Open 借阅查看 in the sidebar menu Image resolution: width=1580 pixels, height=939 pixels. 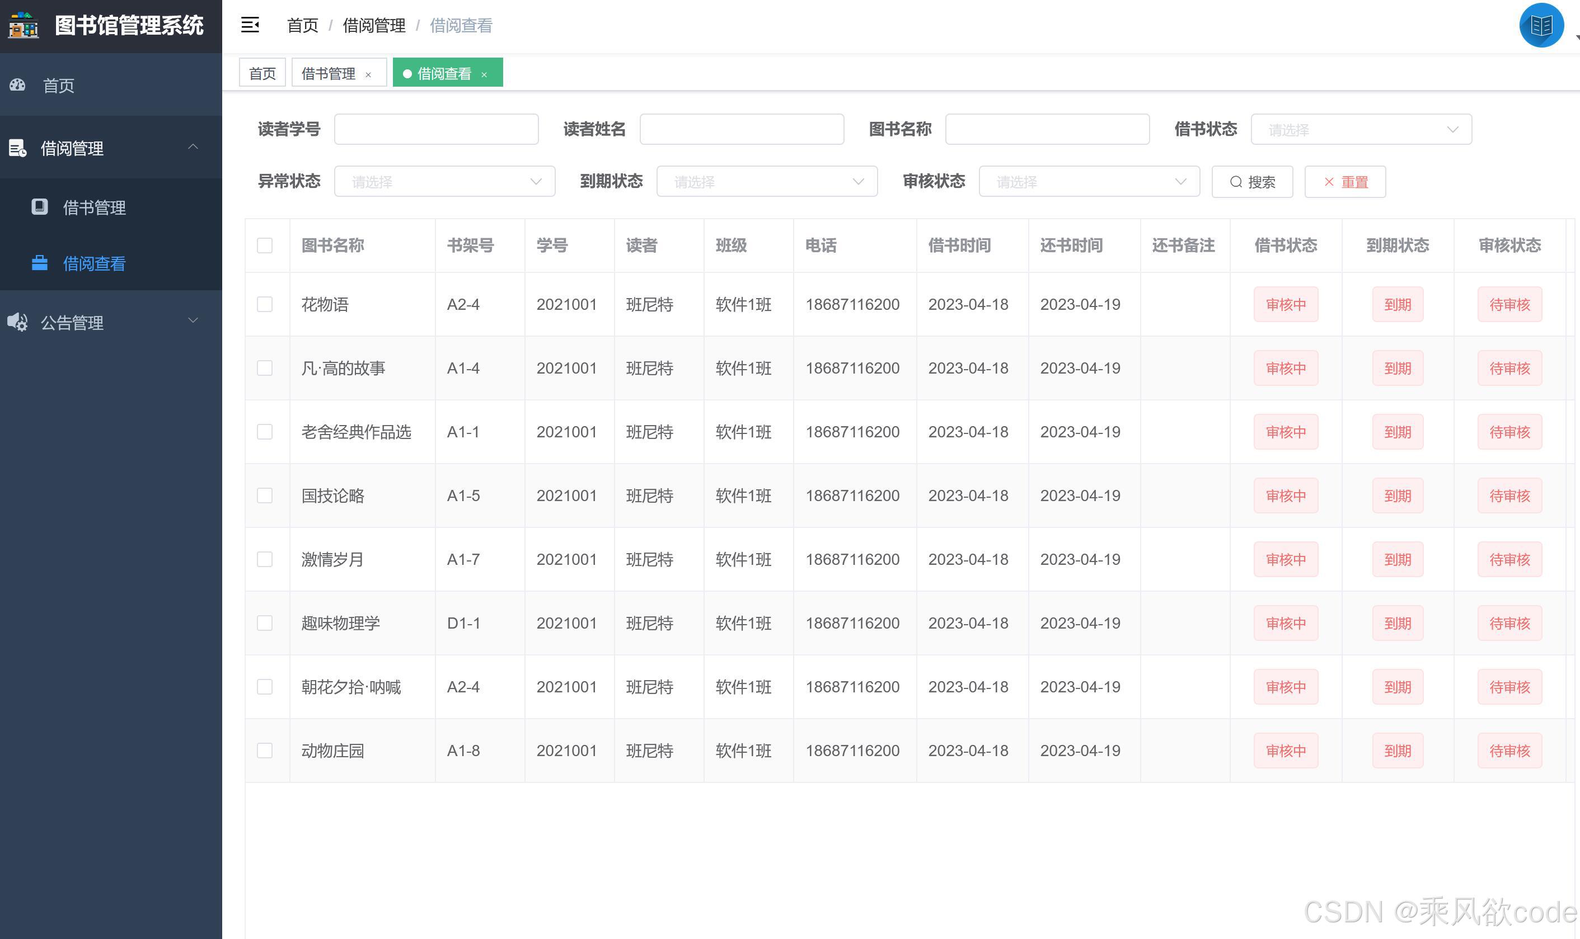click(x=93, y=263)
